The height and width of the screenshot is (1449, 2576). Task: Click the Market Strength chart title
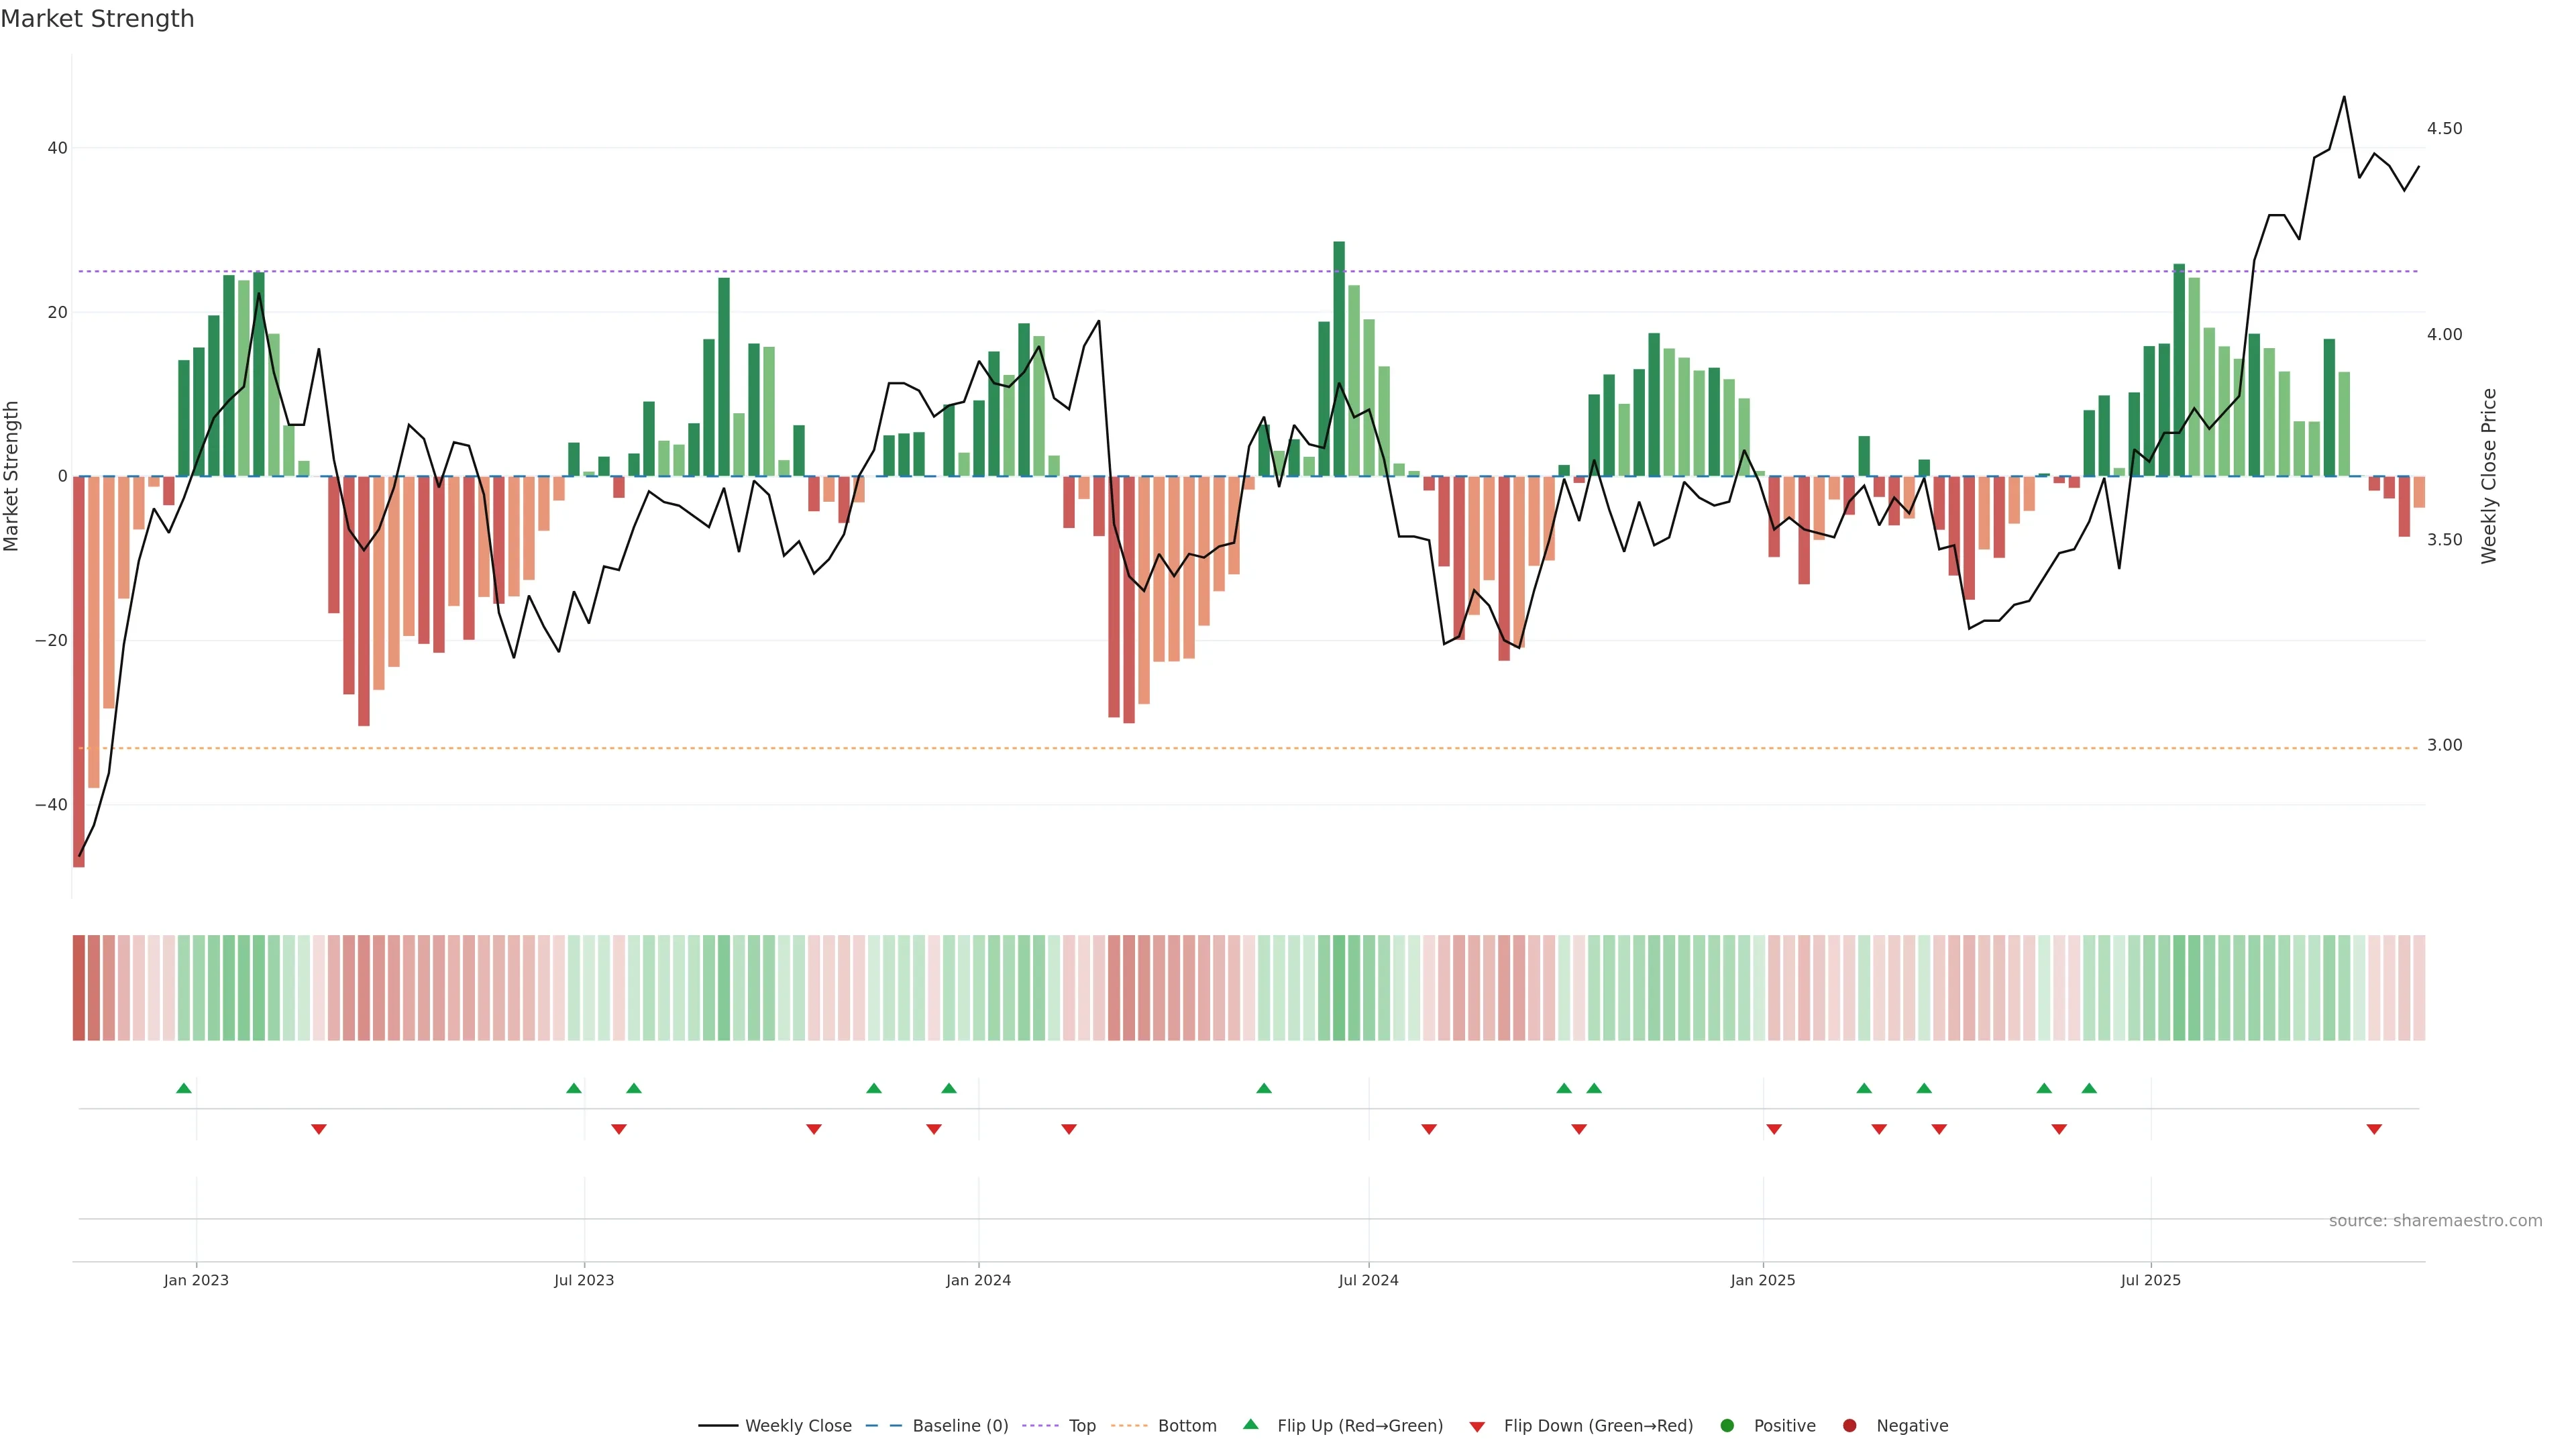(x=97, y=19)
